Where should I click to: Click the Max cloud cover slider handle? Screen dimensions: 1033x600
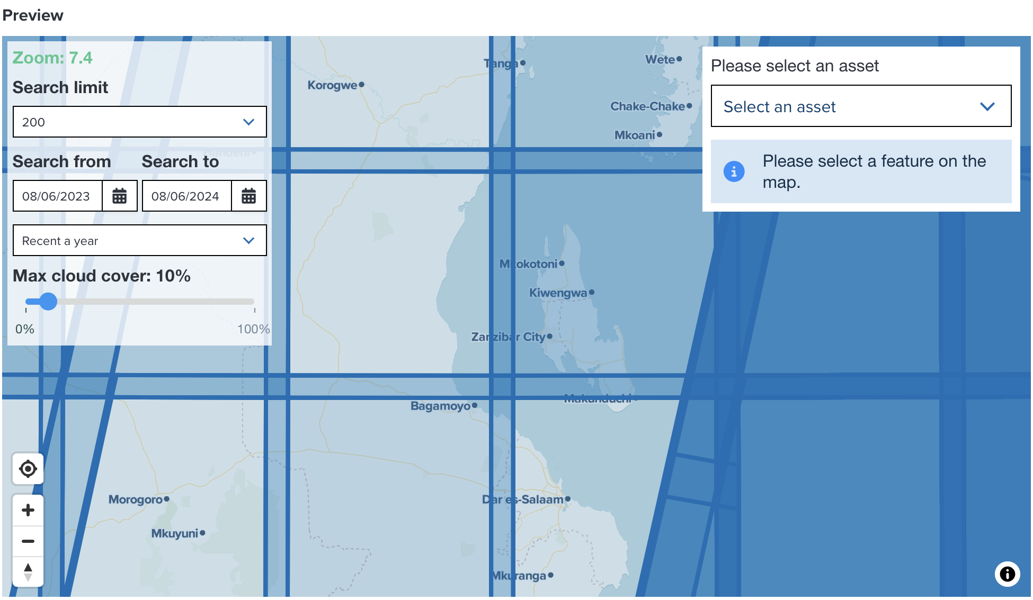tap(48, 302)
